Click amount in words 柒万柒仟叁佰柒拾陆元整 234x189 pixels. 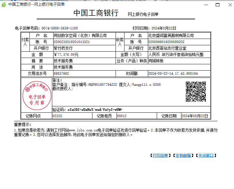(x=182, y=54)
